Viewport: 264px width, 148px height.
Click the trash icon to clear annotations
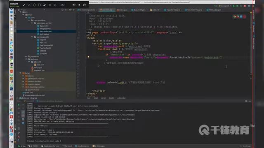point(49,5)
